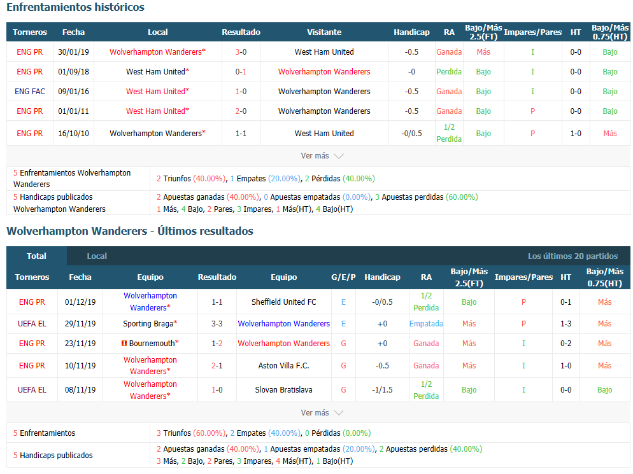Select the date 23/11/19

pos(80,344)
